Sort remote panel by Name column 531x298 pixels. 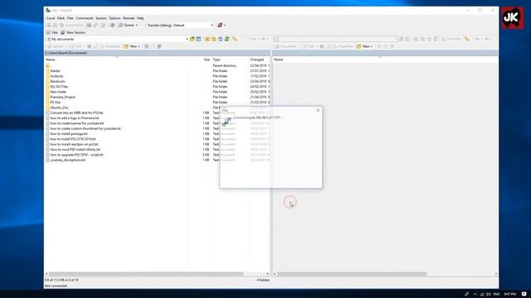279,60
